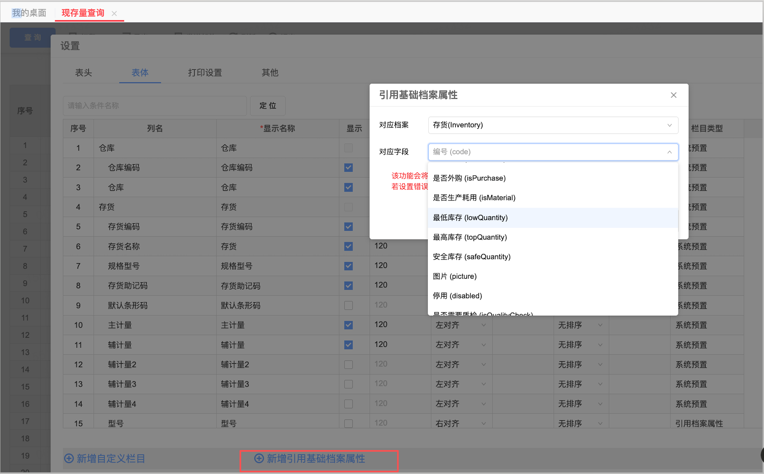This screenshot has height=474, width=764.
Task: Uncheck 显示 for 仓库编码 row
Action: 349,168
